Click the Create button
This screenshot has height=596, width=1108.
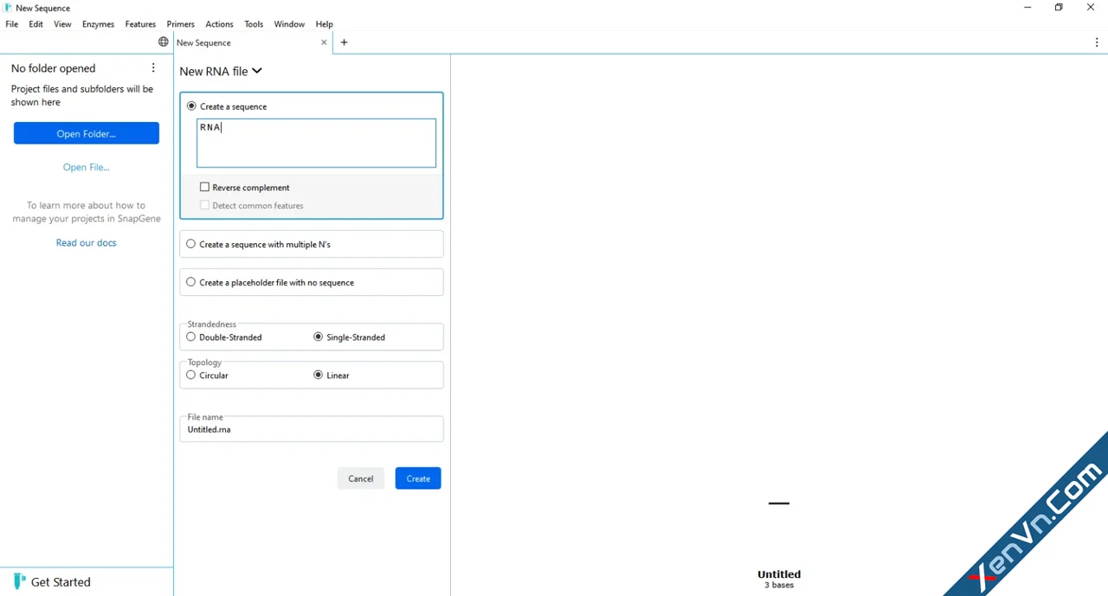click(x=418, y=478)
